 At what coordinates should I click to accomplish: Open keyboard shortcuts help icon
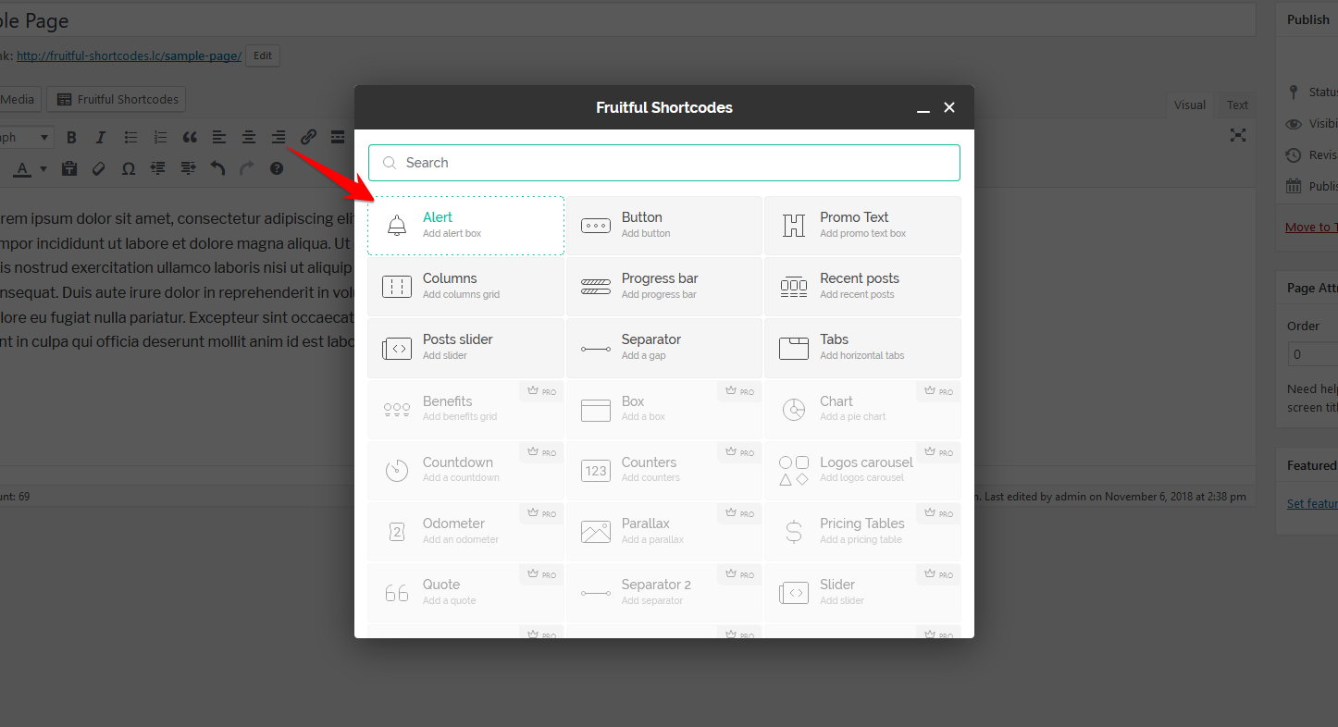[277, 168]
